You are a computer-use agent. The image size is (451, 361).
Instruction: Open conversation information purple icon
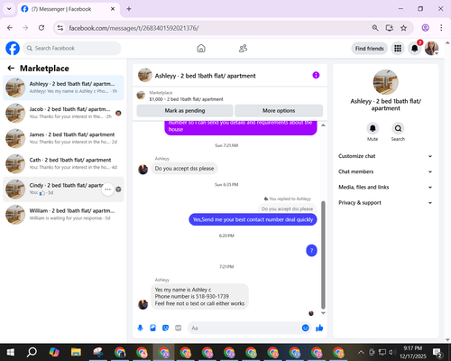[316, 75]
